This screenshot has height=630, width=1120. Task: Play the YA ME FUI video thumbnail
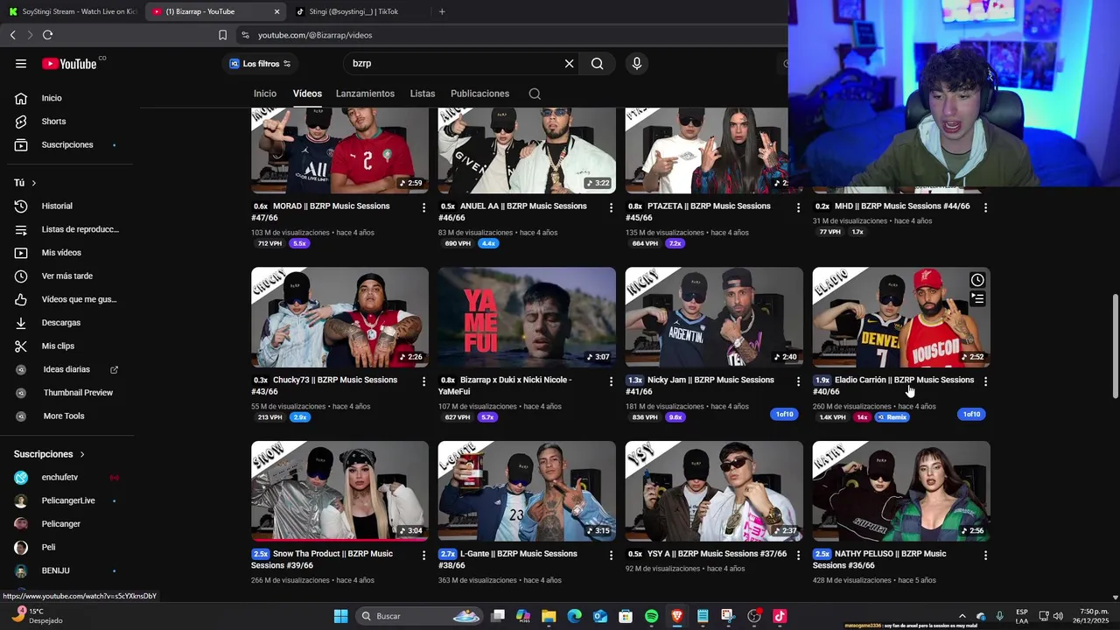tap(527, 317)
